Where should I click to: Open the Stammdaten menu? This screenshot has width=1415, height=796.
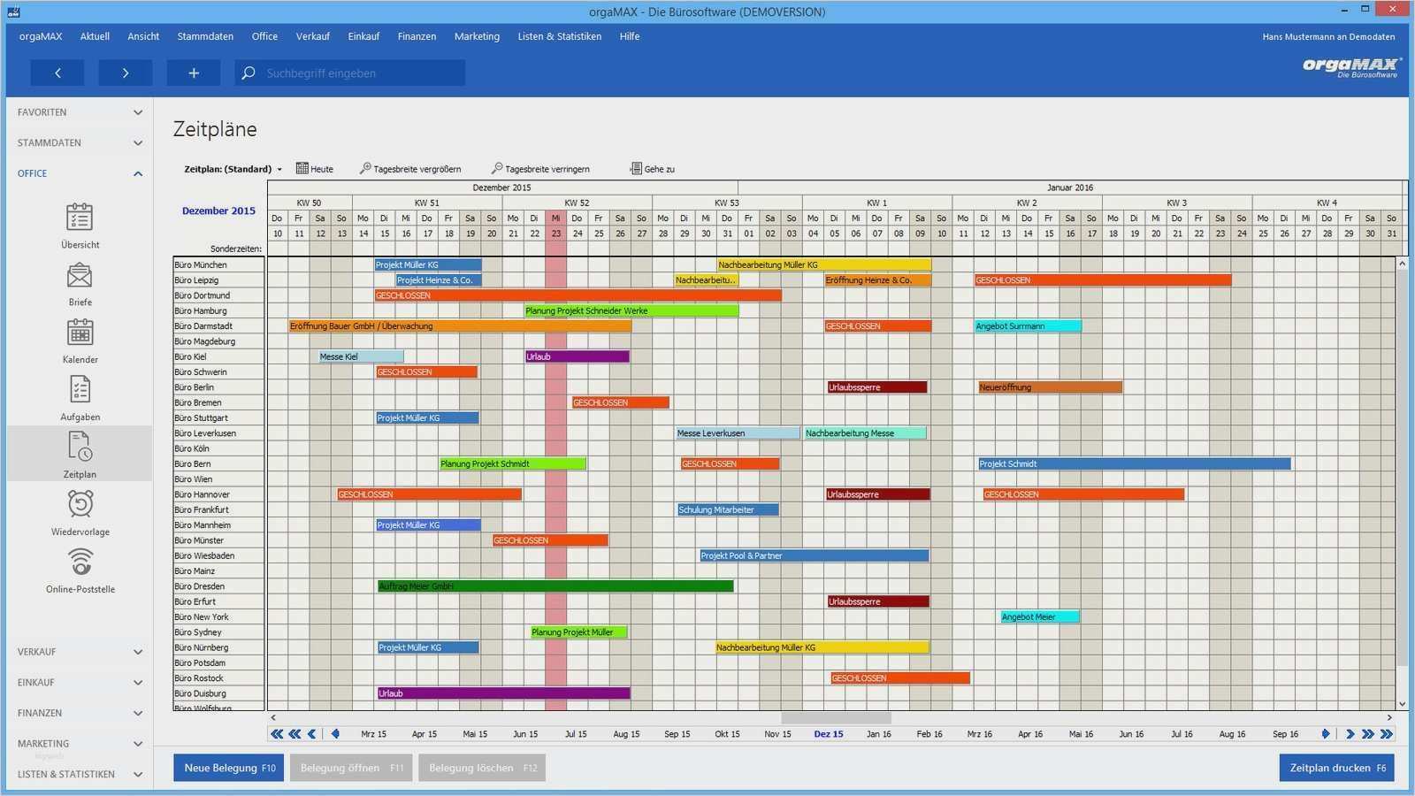tap(205, 36)
